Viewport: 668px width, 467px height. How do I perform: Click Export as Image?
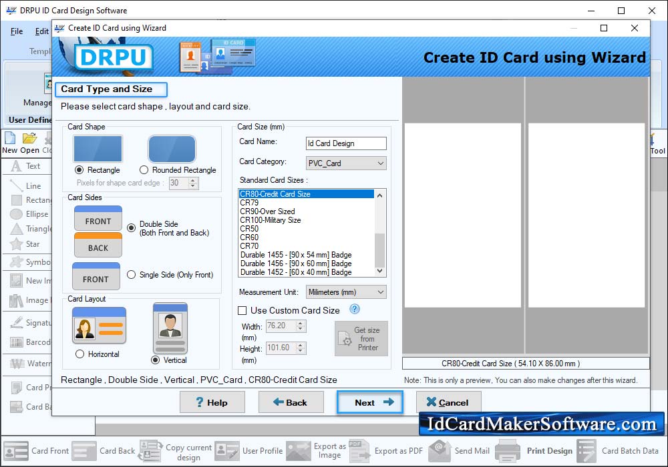point(317,451)
